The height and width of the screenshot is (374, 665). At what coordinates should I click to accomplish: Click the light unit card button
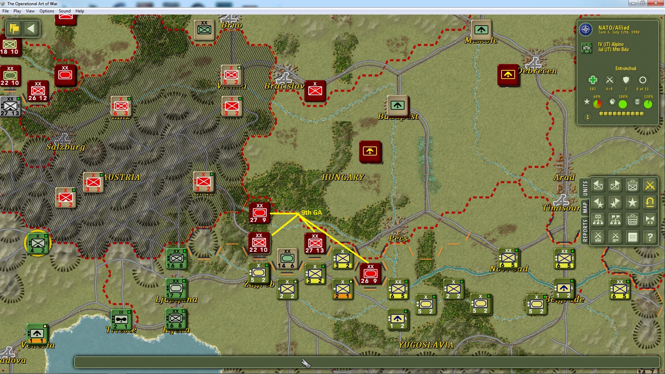click(x=632, y=237)
